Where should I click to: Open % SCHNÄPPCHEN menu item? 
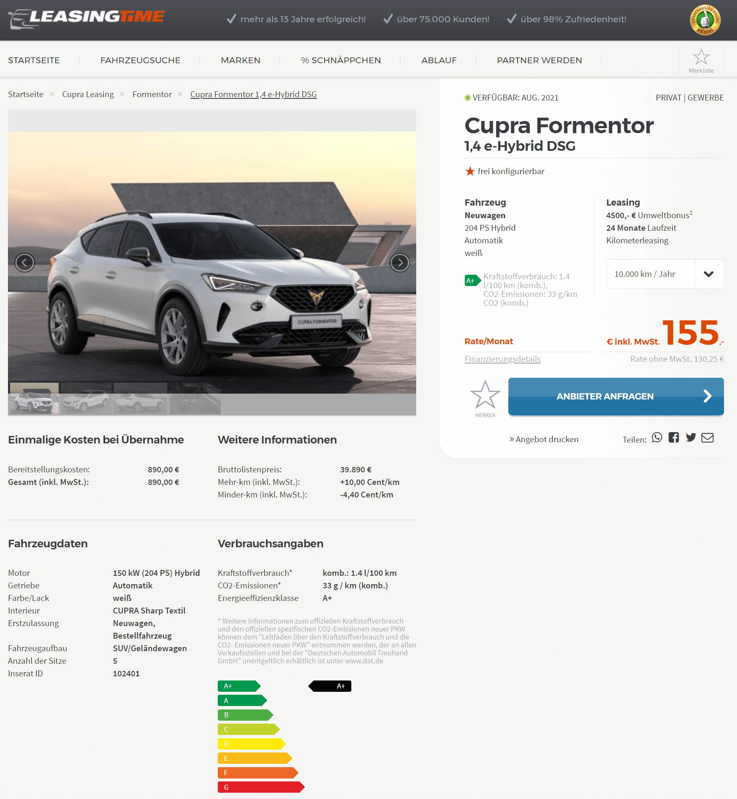(x=341, y=60)
